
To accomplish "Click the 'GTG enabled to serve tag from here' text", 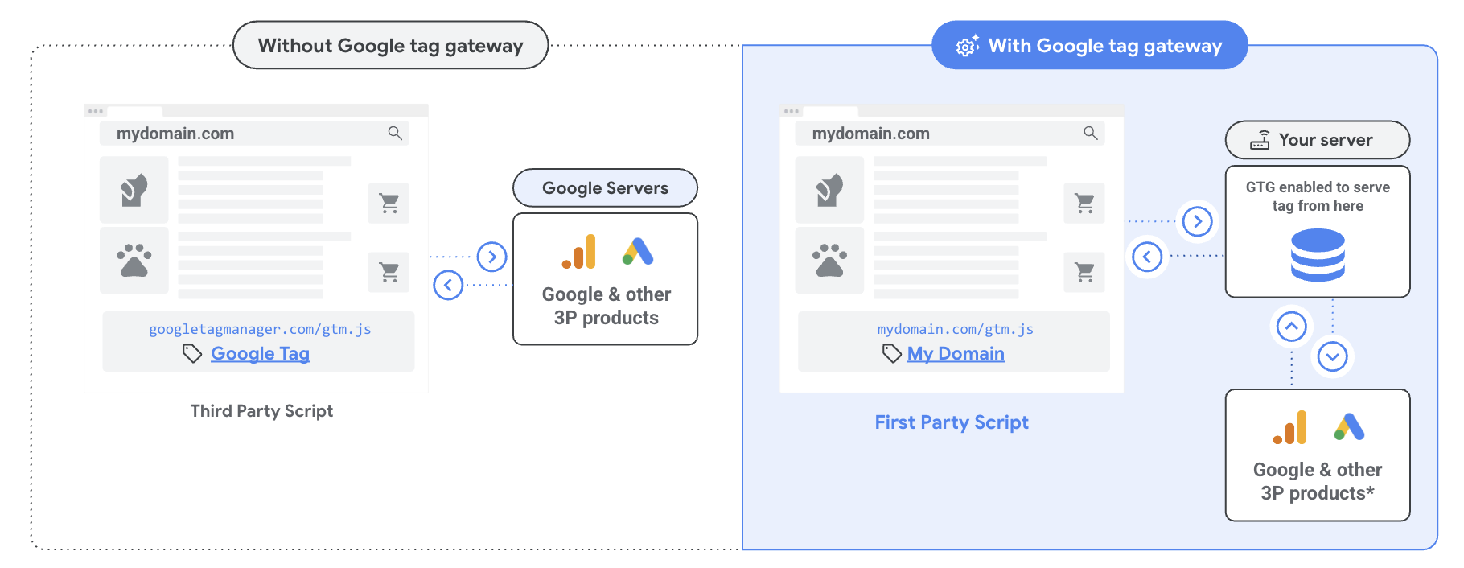I will pos(1318,196).
